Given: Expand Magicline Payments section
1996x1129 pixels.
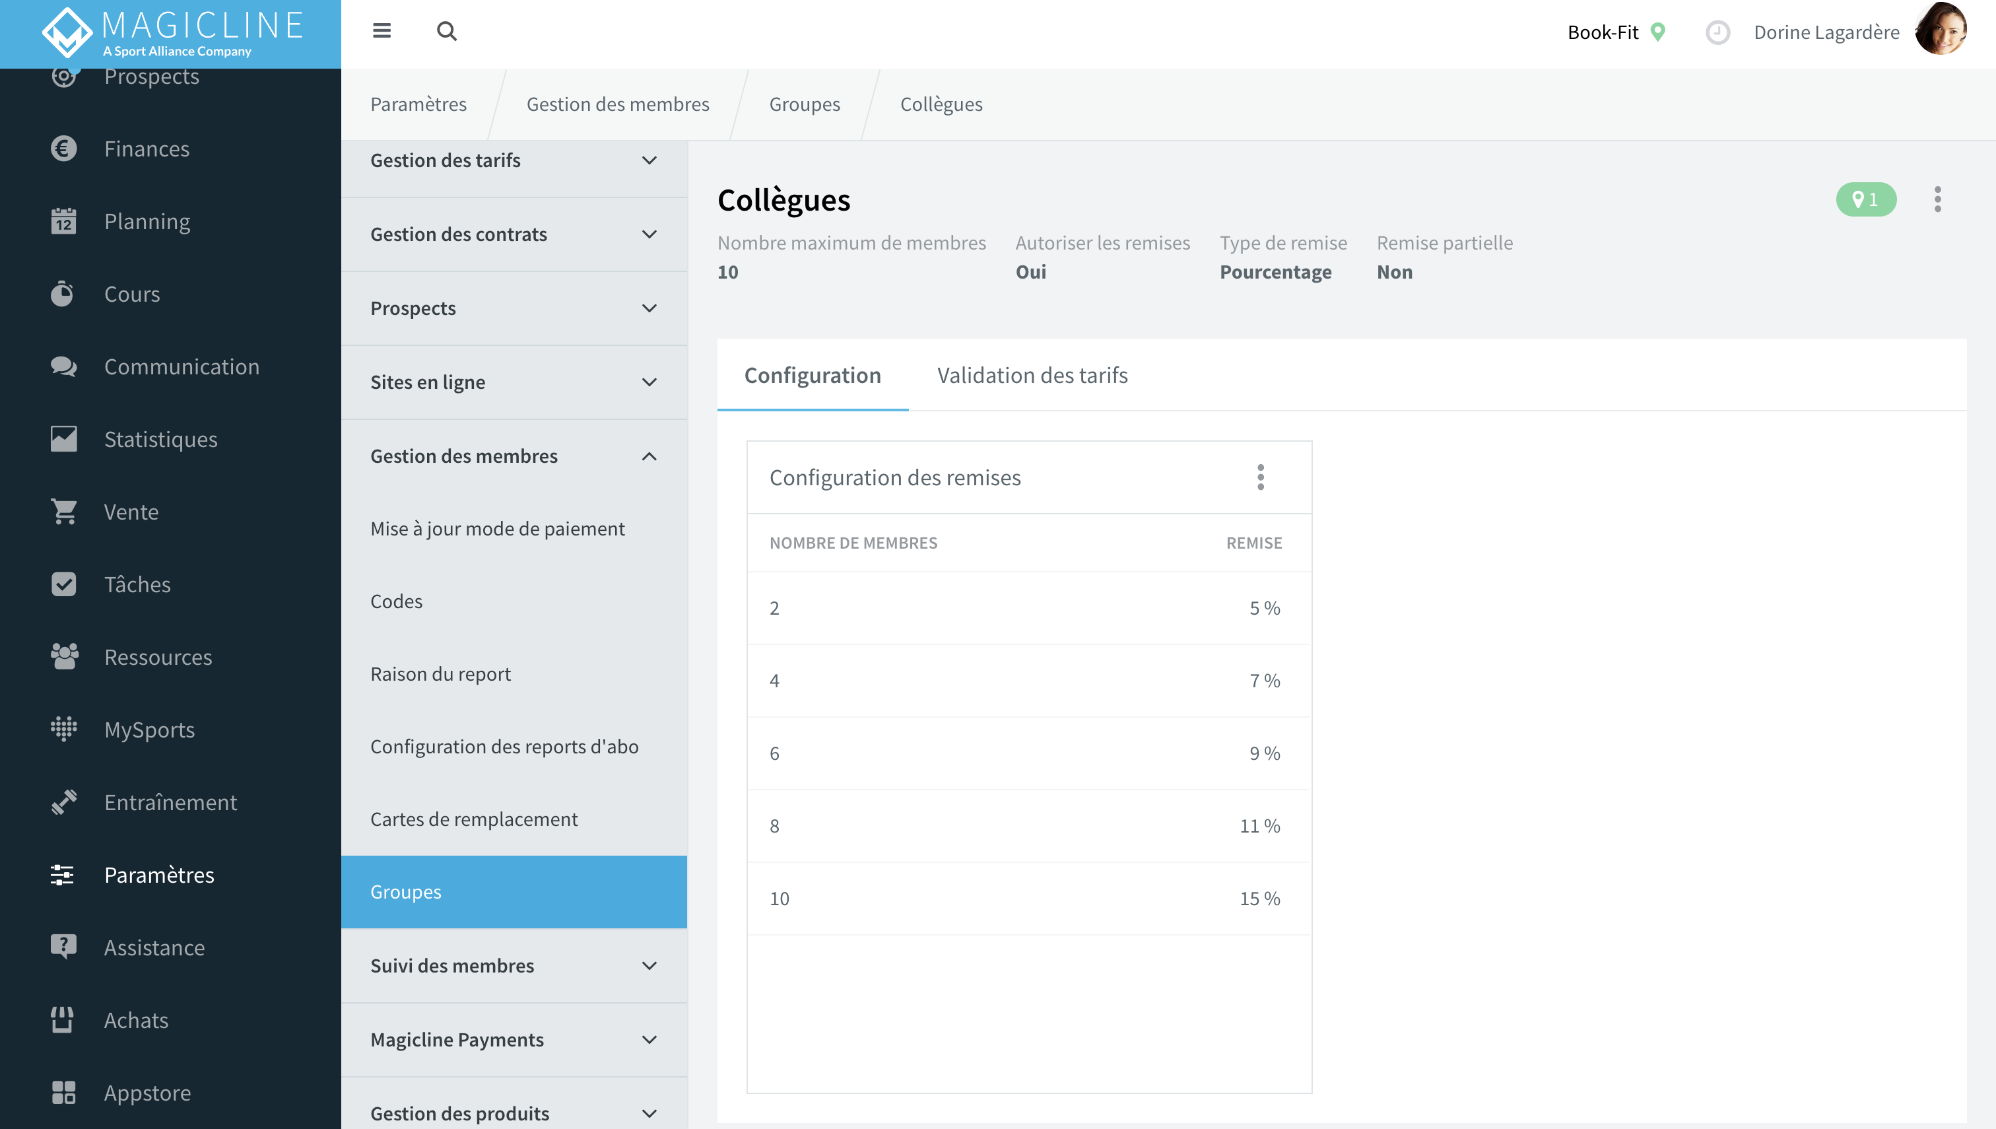Looking at the screenshot, I should pyautogui.click(x=514, y=1039).
